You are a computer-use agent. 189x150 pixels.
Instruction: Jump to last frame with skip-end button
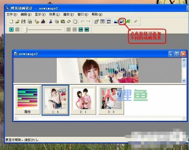(x=87, y=30)
